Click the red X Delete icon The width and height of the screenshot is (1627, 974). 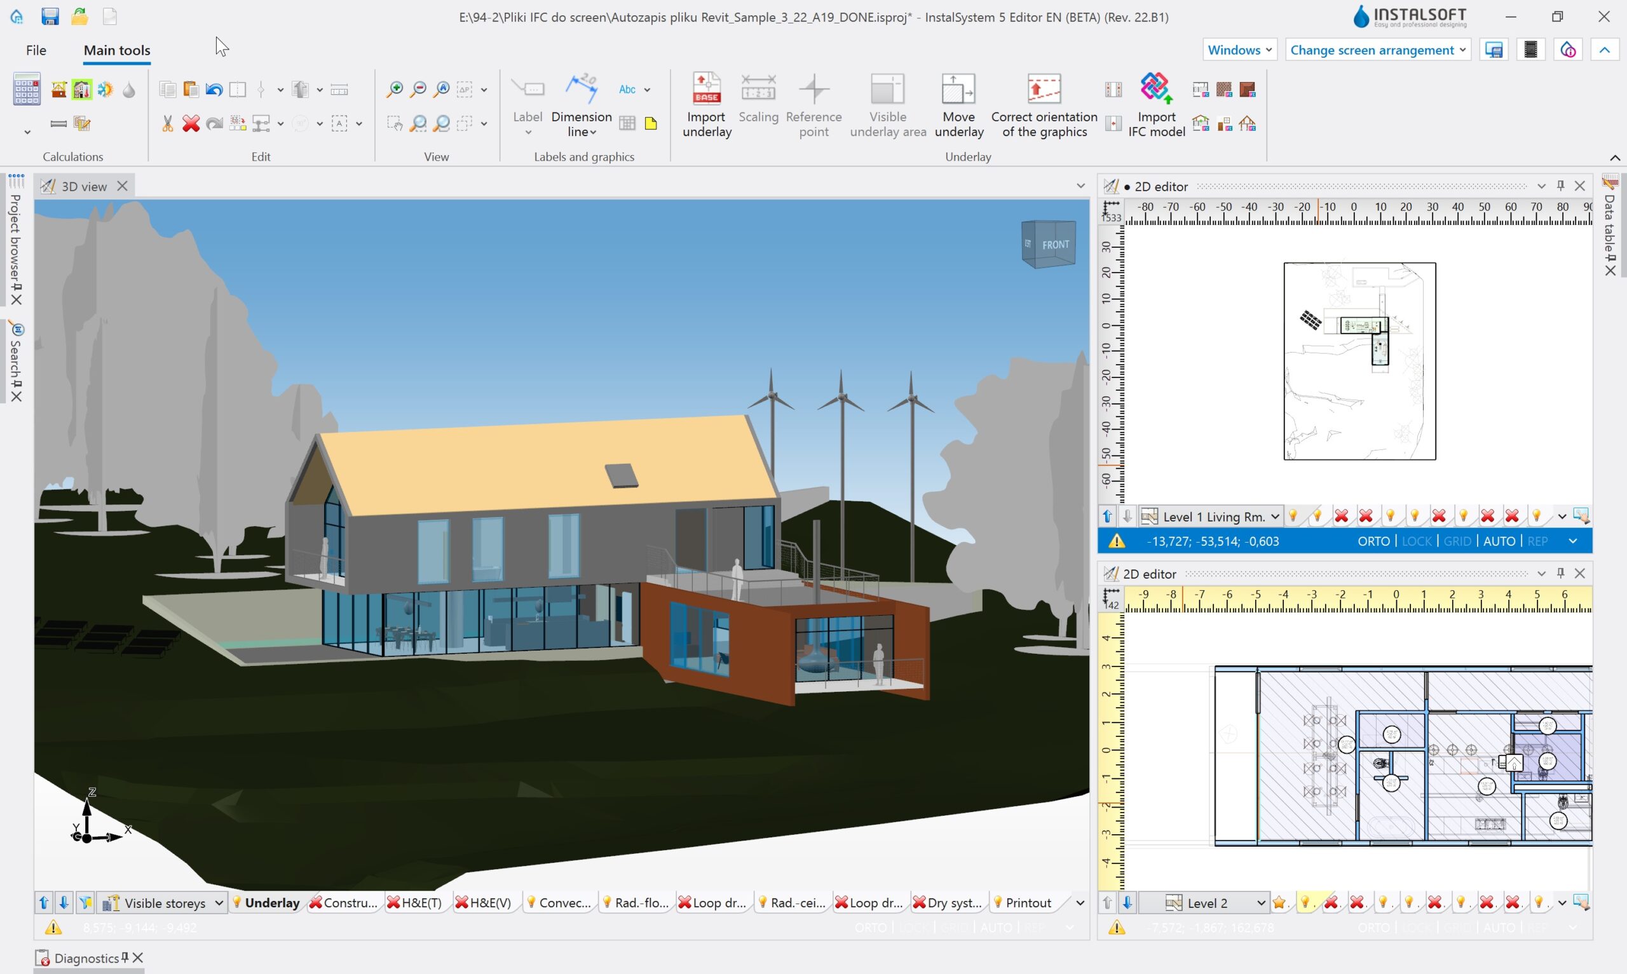[x=191, y=123]
